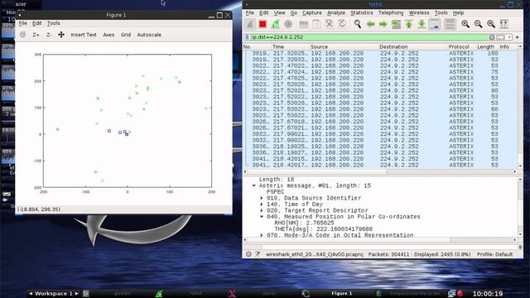Expand 140, Time of Day
Screen dimensions: 530x298
click(x=262, y=204)
